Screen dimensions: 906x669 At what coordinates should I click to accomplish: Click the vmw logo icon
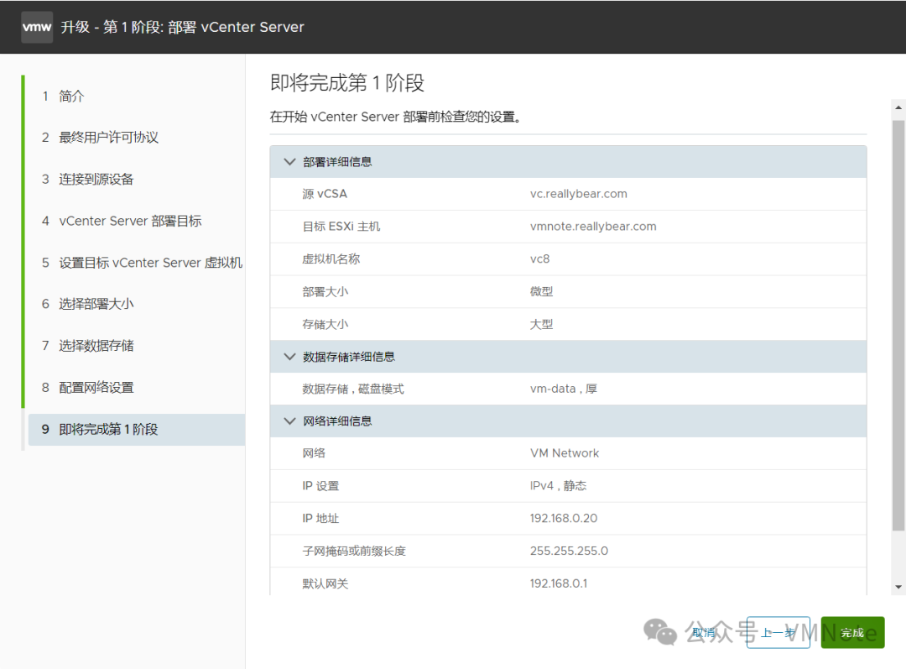click(x=37, y=27)
